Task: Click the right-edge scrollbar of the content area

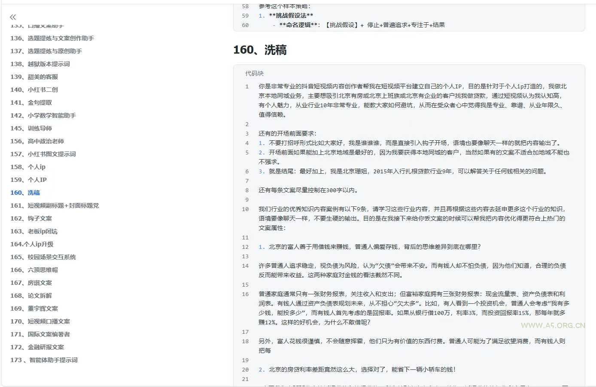Action: click(593, 193)
